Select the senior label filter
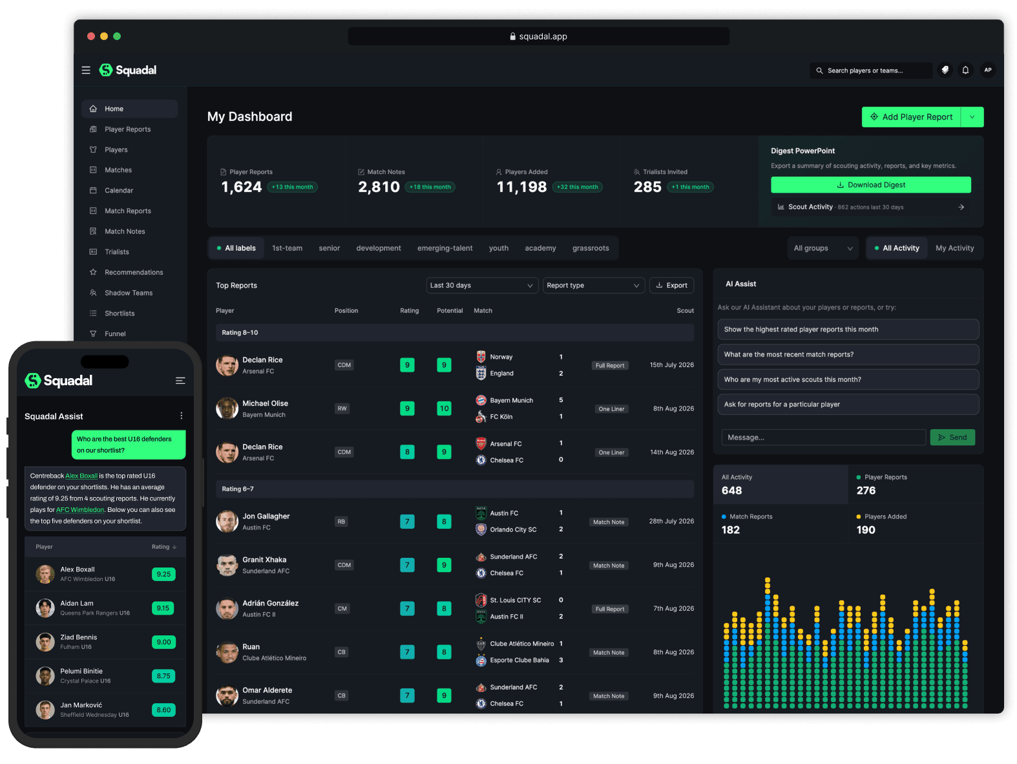This screenshot has width=1017, height=764. point(329,248)
